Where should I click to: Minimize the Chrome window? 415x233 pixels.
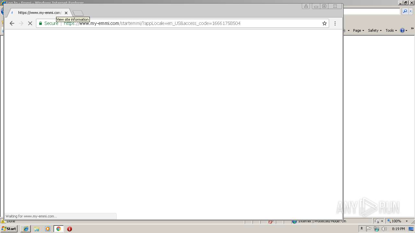[x=316, y=6]
